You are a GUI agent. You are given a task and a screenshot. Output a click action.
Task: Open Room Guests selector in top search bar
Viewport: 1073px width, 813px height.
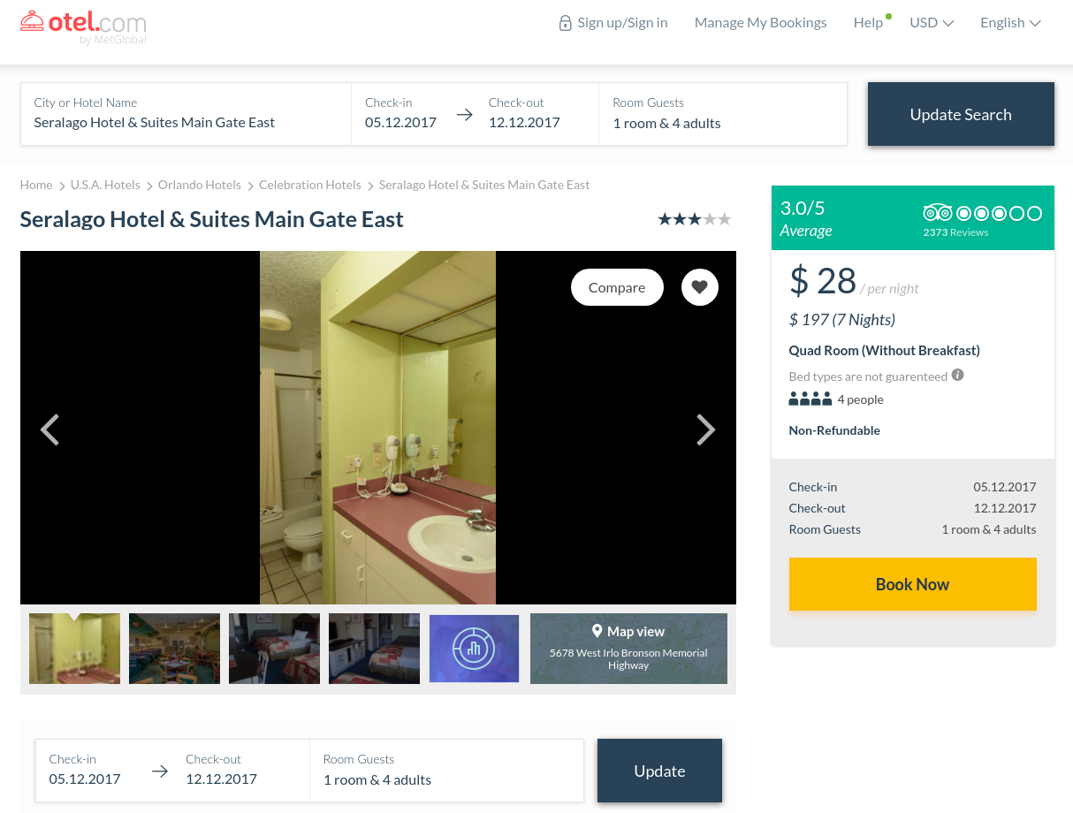pyautogui.click(x=723, y=114)
